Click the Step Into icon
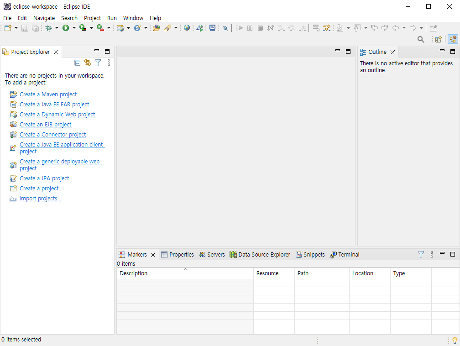The image size is (460, 346). (x=281, y=28)
